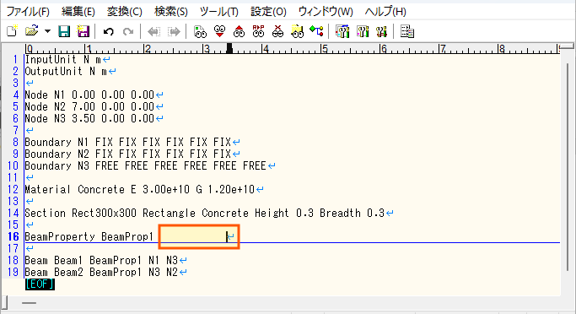Open font settings tools icon
Image resolution: width=576 pixels, height=314 pixels.
[x=382, y=31]
